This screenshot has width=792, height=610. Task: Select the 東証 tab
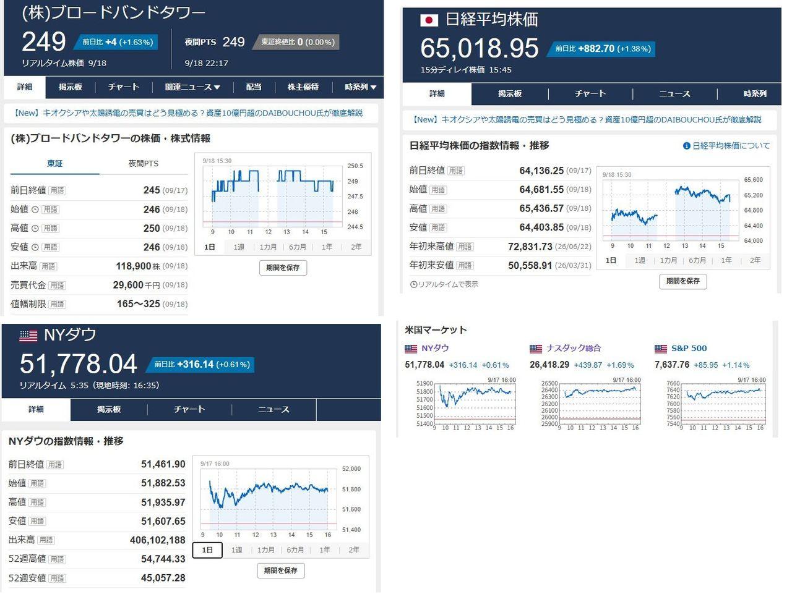click(55, 164)
